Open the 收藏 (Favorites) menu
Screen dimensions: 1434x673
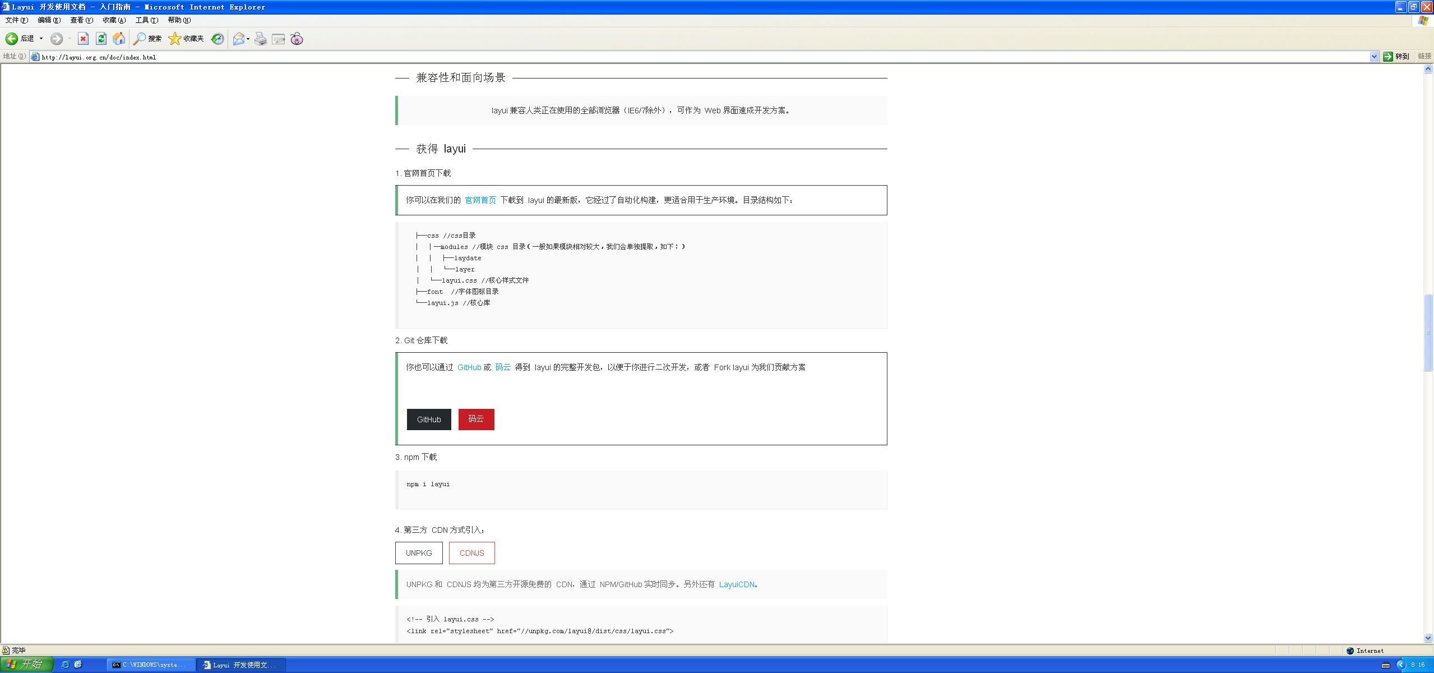114,20
